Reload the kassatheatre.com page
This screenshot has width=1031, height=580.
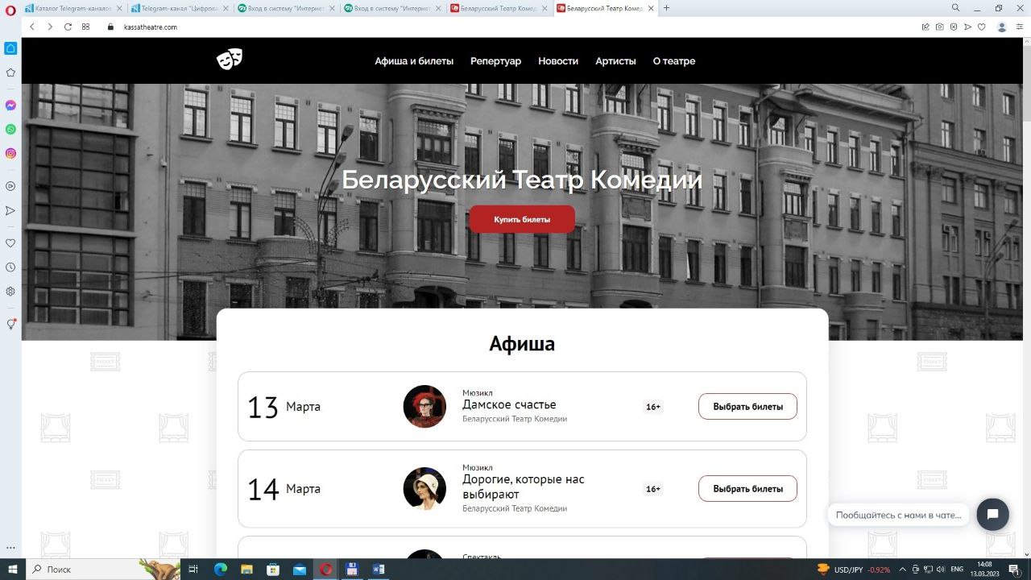coord(68,27)
